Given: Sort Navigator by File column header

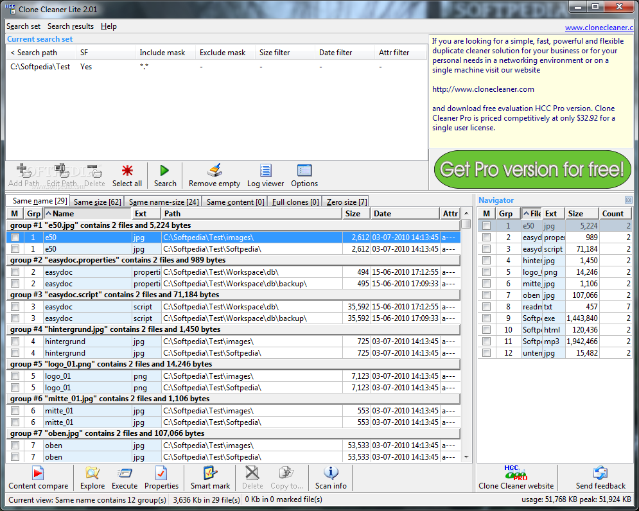Looking at the screenshot, I should [x=531, y=214].
